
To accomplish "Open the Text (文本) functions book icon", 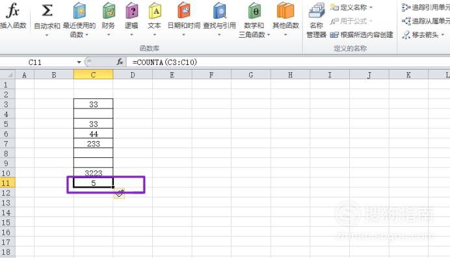I will tap(154, 11).
